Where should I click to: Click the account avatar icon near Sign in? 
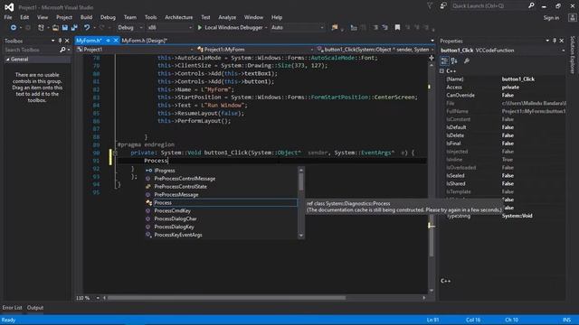tap(573, 17)
